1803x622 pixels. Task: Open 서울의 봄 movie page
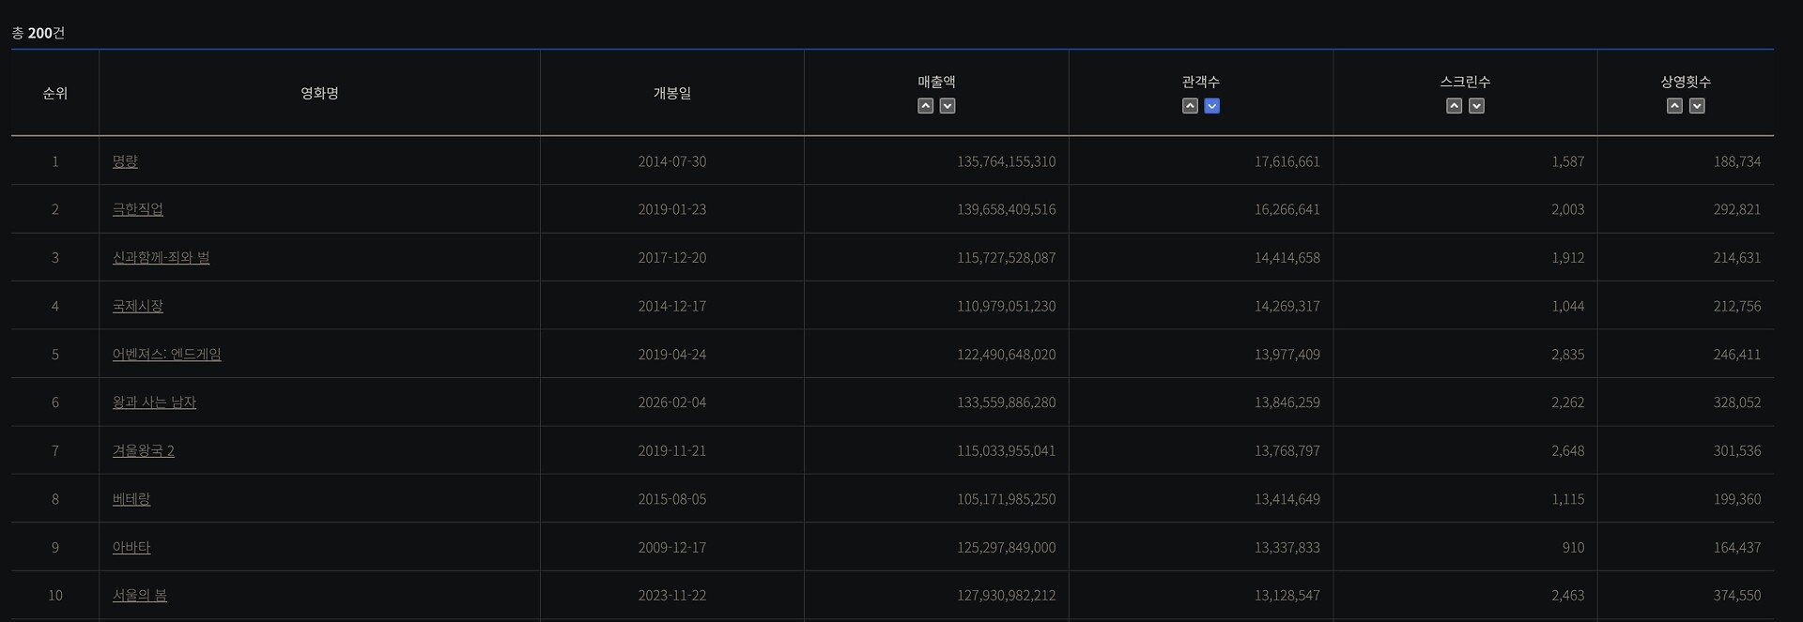[139, 596]
